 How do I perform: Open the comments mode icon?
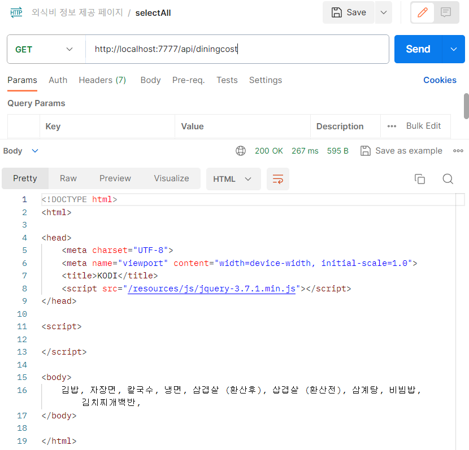coord(446,12)
